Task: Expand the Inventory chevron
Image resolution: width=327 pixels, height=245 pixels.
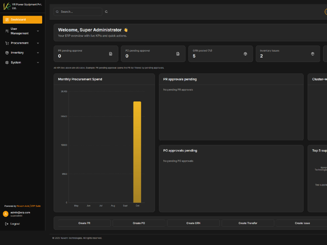Action: pos(38,53)
